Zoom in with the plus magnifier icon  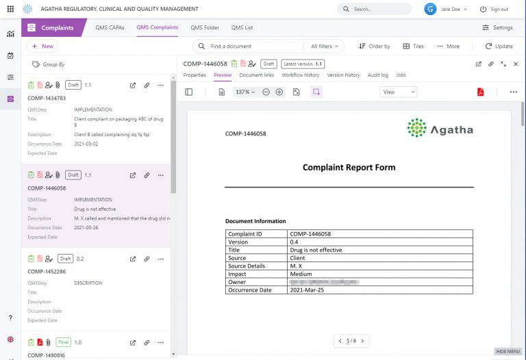tap(279, 92)
